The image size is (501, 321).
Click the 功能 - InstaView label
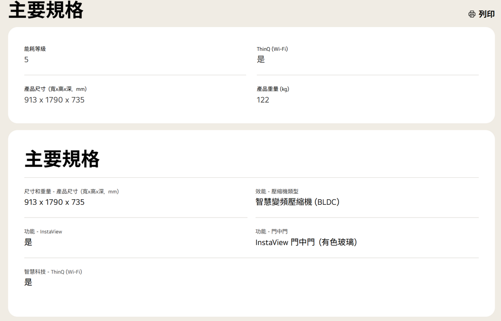[x=43, y=232]
